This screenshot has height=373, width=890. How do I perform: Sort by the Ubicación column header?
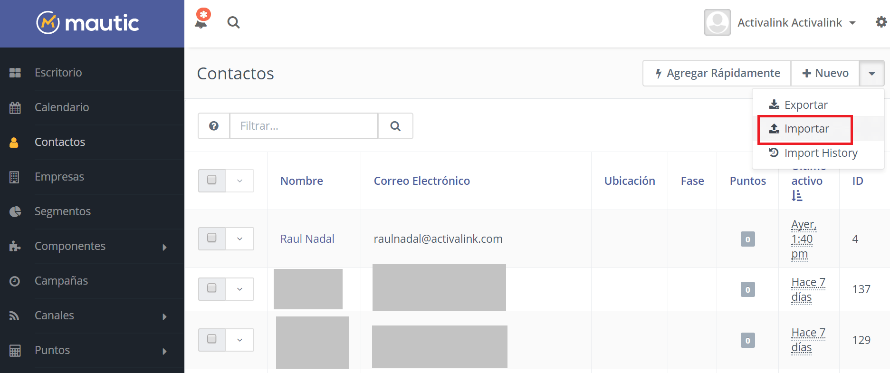coord(630,181)
